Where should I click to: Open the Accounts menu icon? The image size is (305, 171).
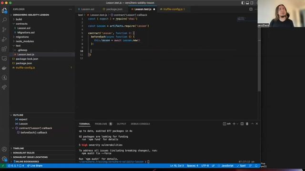[4, 149]
